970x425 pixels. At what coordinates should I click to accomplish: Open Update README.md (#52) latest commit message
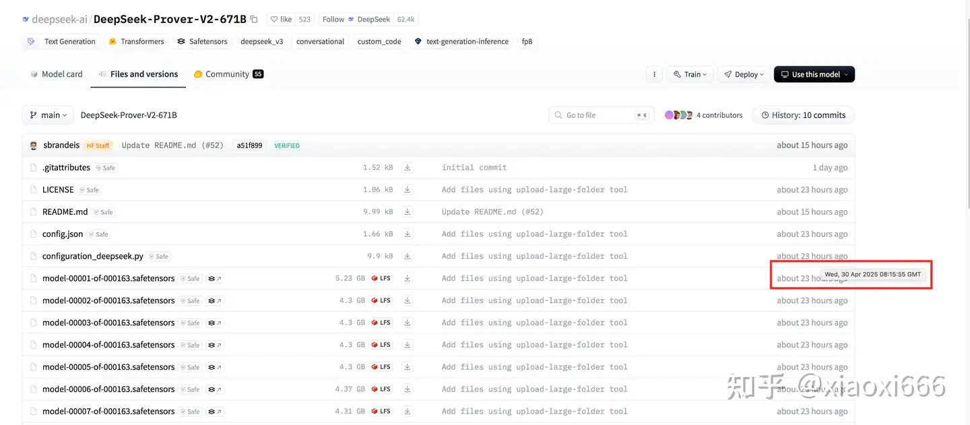click(172, 145)
